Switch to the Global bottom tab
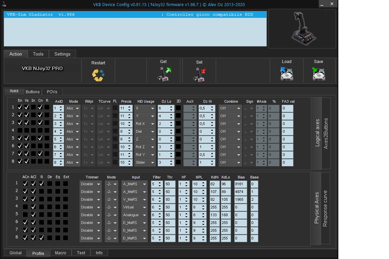The image size is (389, 259). tap(16, 253)
